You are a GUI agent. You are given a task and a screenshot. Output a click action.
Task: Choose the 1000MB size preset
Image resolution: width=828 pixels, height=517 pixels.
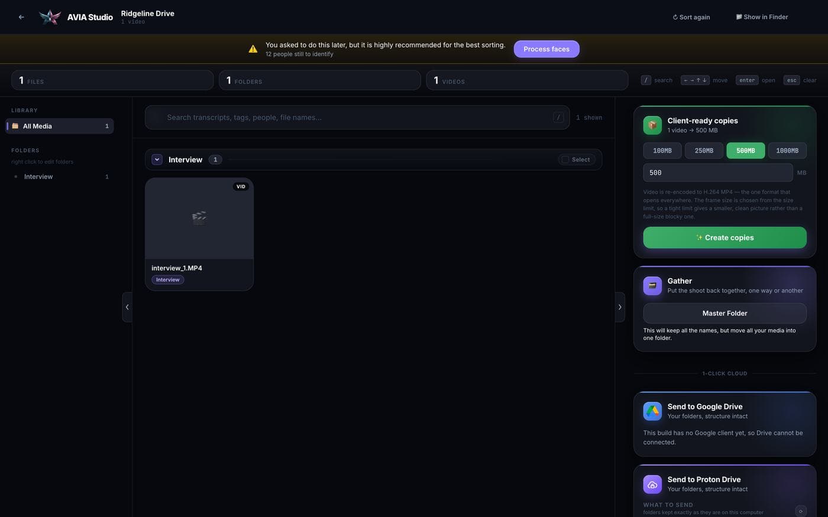click(787, 151)
